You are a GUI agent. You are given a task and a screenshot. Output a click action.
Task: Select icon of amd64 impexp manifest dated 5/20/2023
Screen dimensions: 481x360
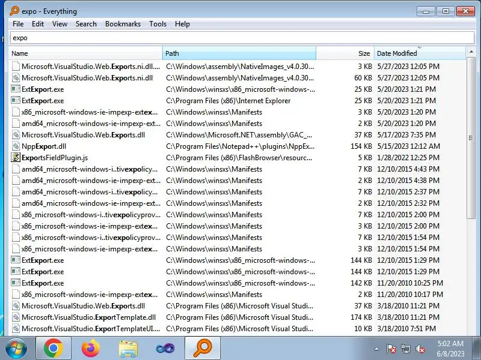[16, 124]
